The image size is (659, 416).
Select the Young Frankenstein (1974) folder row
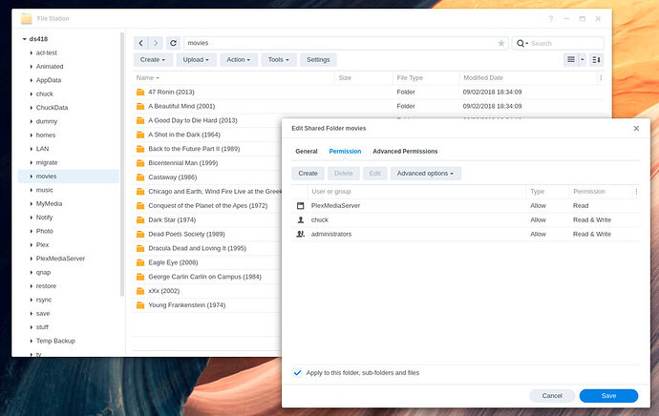point(207,305)
